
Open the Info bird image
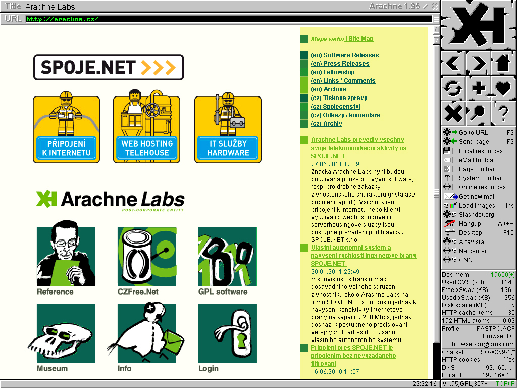[147, 333]
